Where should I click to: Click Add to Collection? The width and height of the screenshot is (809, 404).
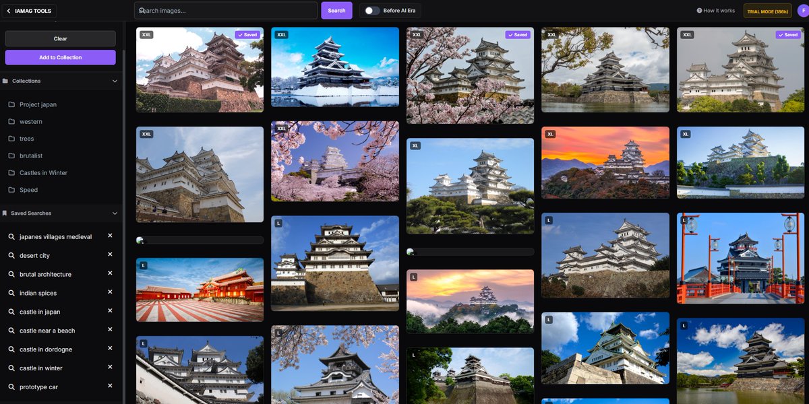[x=61, y=57]
